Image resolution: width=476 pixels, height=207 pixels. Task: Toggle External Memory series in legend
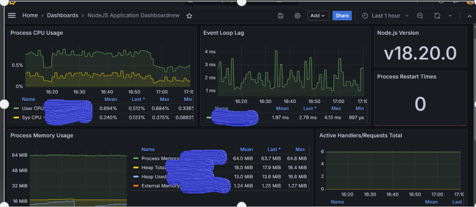point(160,186)
